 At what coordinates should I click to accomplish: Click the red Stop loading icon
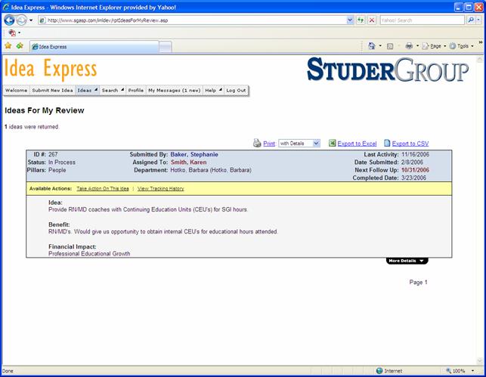pos(372,20)
